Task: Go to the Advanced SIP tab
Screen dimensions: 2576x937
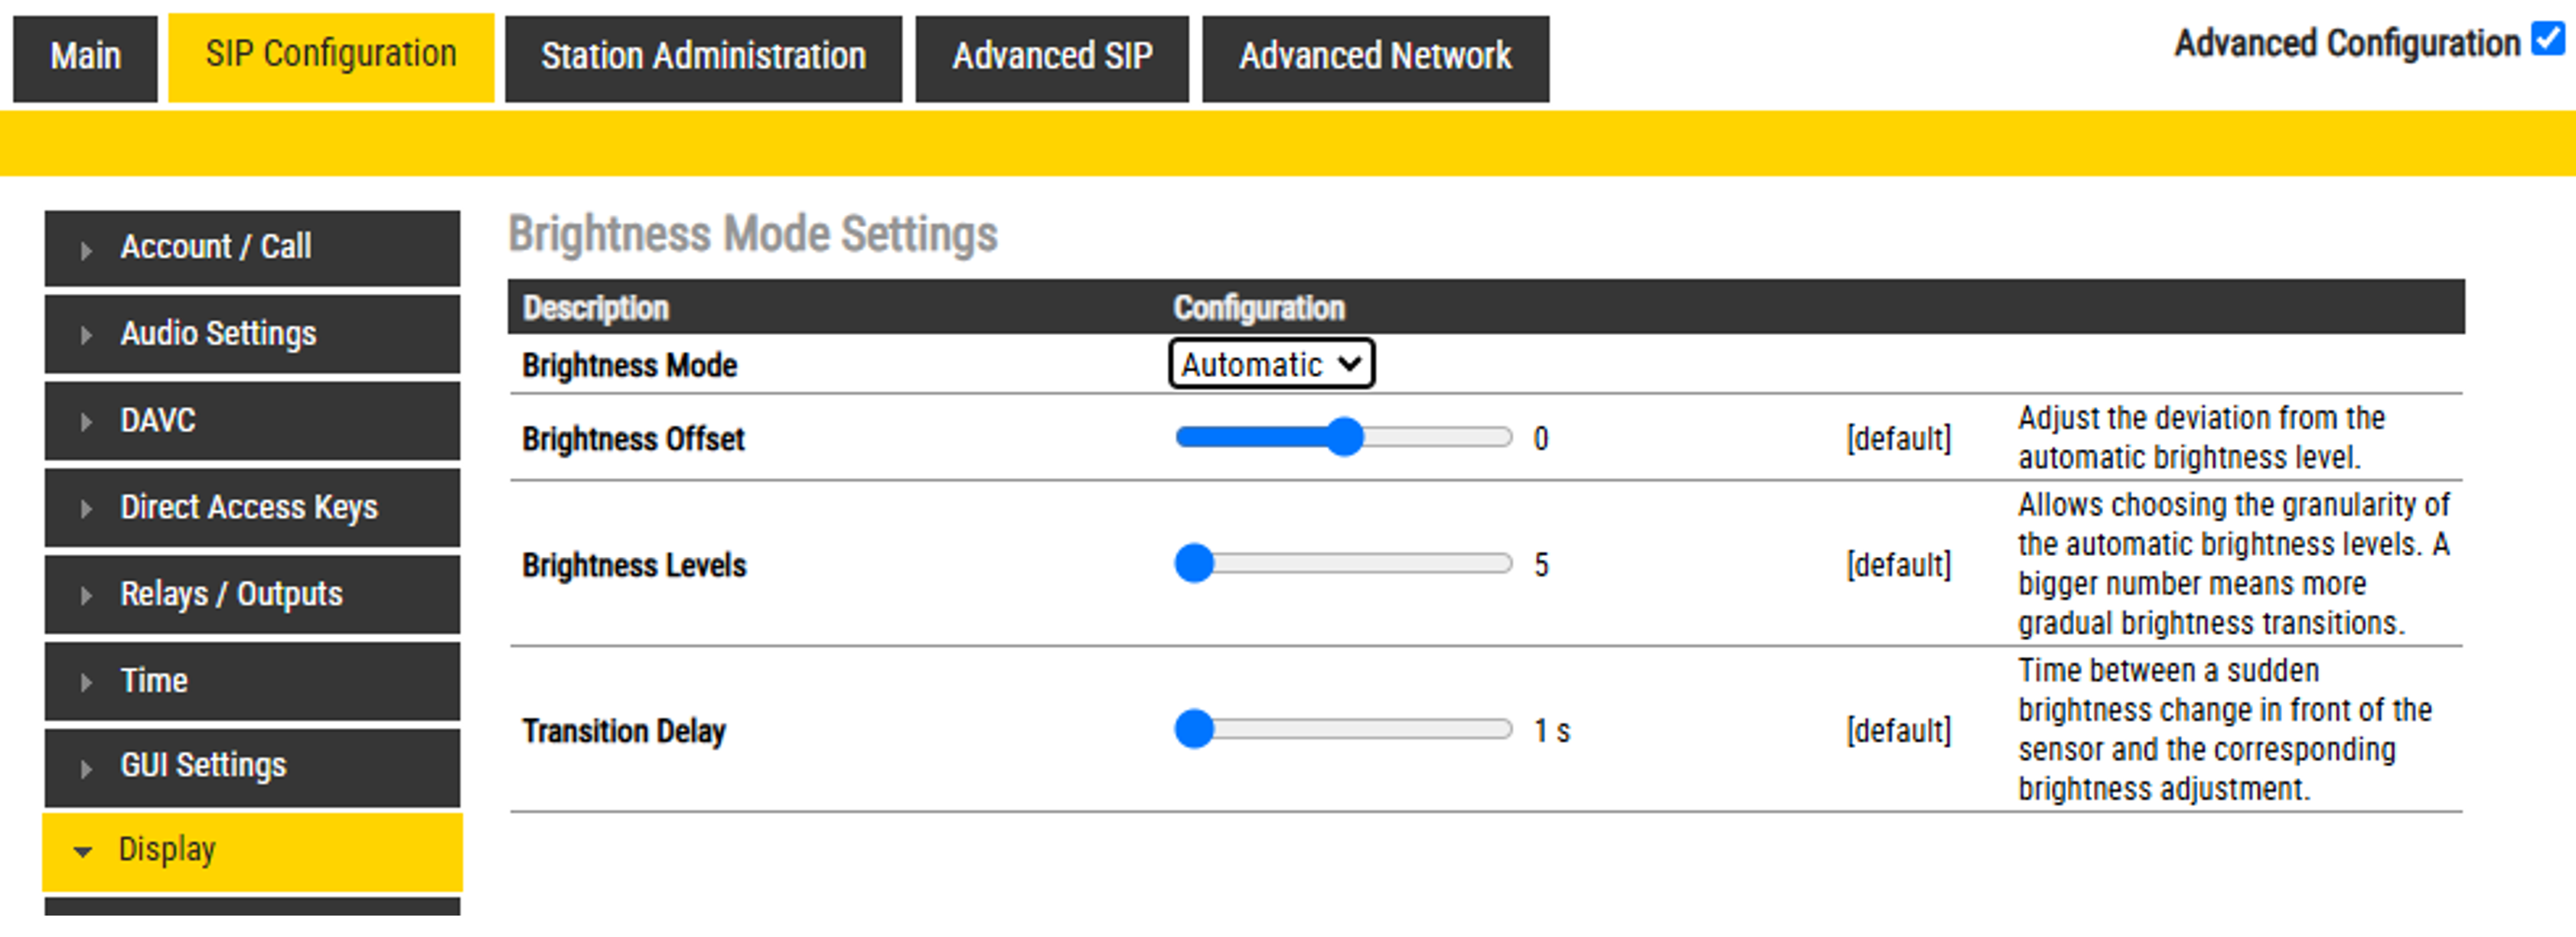Action: coord(1052,57)
